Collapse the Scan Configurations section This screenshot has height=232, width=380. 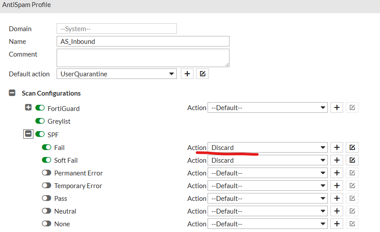tap(12, 93)
